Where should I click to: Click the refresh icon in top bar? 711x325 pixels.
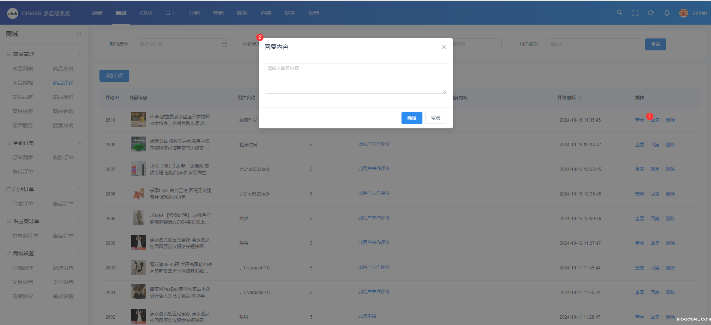(x=651, y=13)
